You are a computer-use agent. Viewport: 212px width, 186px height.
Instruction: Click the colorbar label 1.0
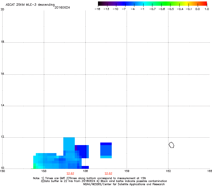pyautogui.click(x=207, y=9)
